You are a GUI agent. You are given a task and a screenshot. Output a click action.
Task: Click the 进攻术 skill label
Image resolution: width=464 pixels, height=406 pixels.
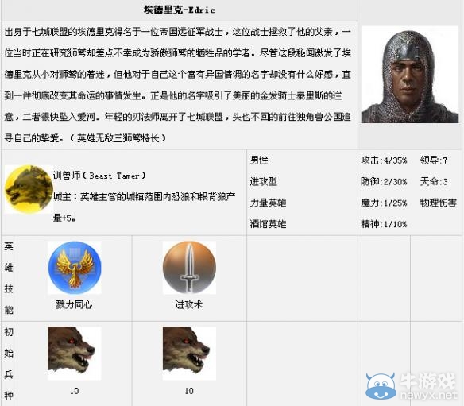coord(189,304)
